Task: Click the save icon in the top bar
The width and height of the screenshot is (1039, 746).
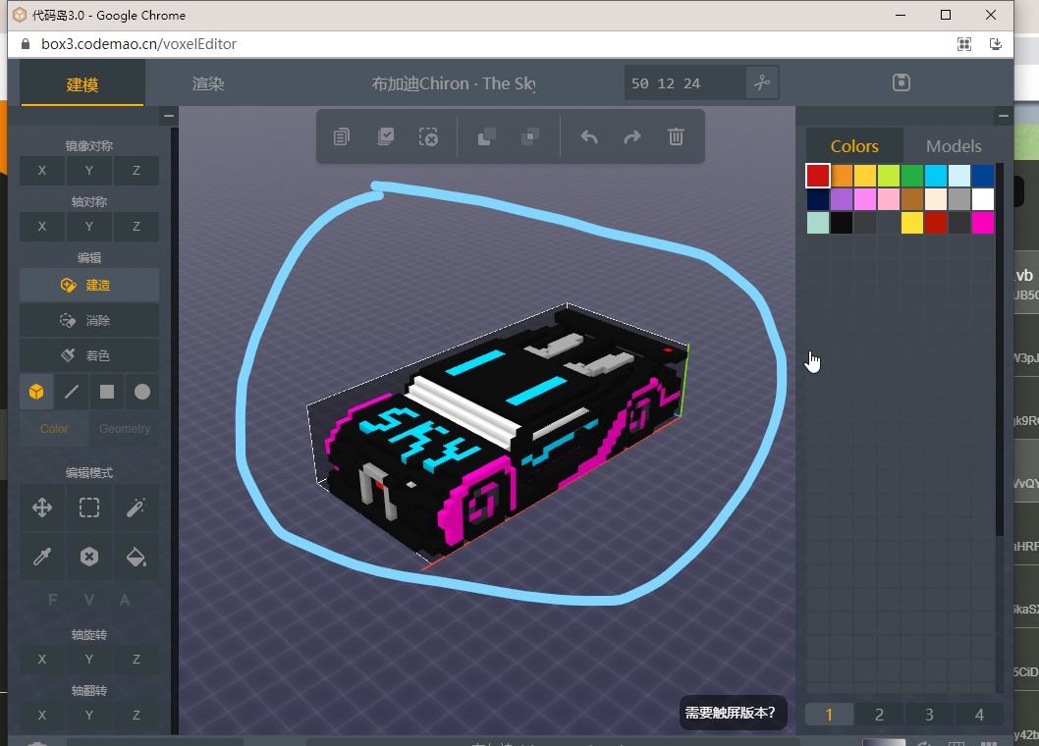Action: pos(902,82)
